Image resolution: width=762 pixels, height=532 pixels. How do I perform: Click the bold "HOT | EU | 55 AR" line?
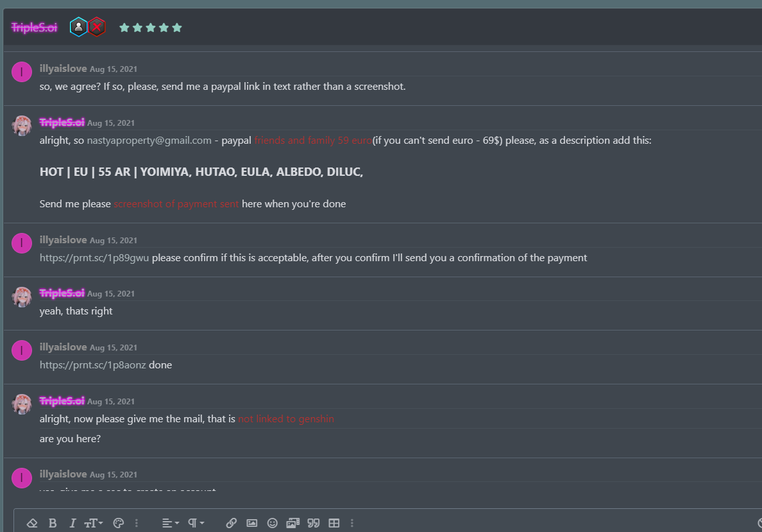pyautogui.click(x=201, y=172)
